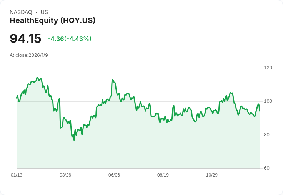Screen dimensions: 283x195
Task: Click the 01/13 date axis label
Action: coord(17,175)
